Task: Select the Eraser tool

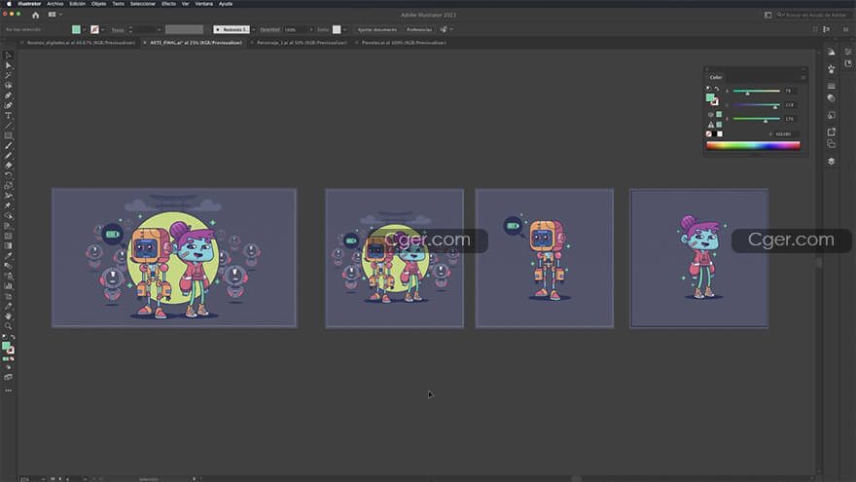Action: pyautogui.click(x=8, y=166)
